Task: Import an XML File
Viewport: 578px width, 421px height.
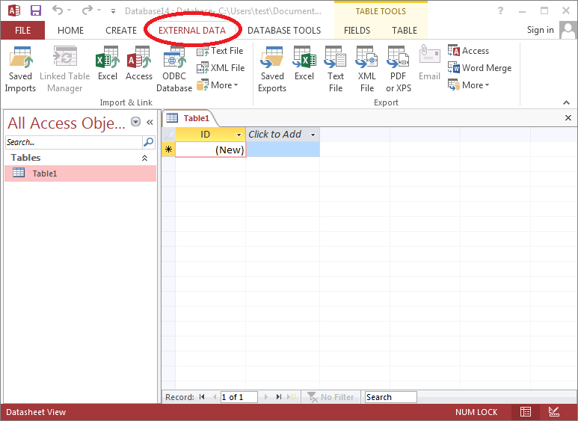Action: coord(221,68)
